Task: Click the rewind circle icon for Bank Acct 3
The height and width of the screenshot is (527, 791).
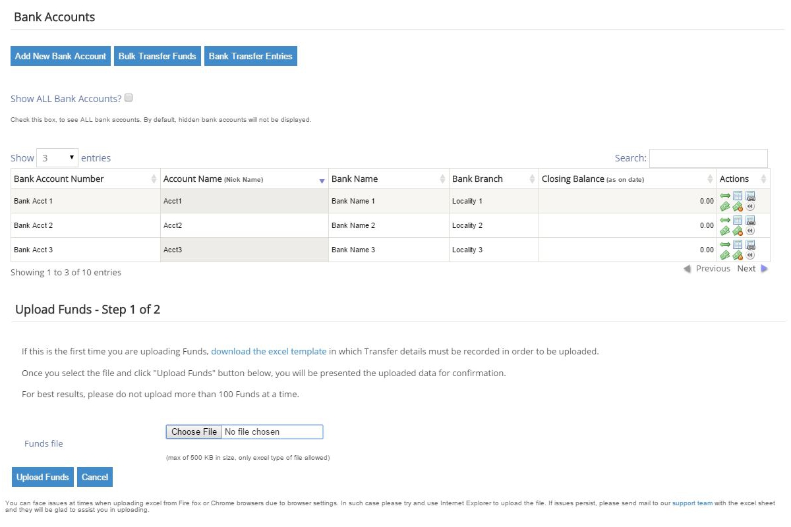Action: pyautogui.click(x=750, y=255)
